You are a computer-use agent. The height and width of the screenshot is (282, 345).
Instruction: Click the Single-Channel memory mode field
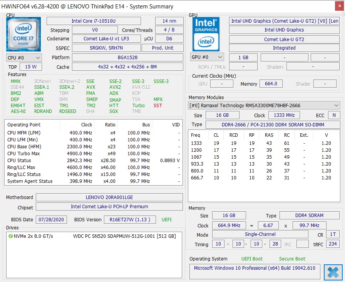(260, 234)
